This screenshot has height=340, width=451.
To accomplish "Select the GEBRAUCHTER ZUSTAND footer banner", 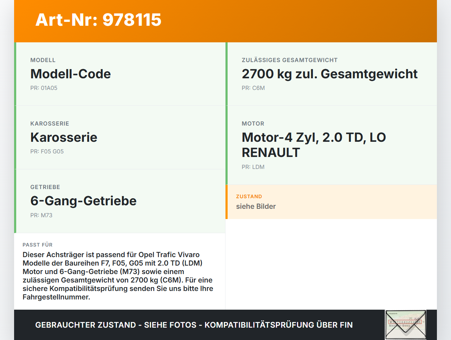I will coord(194,325).
